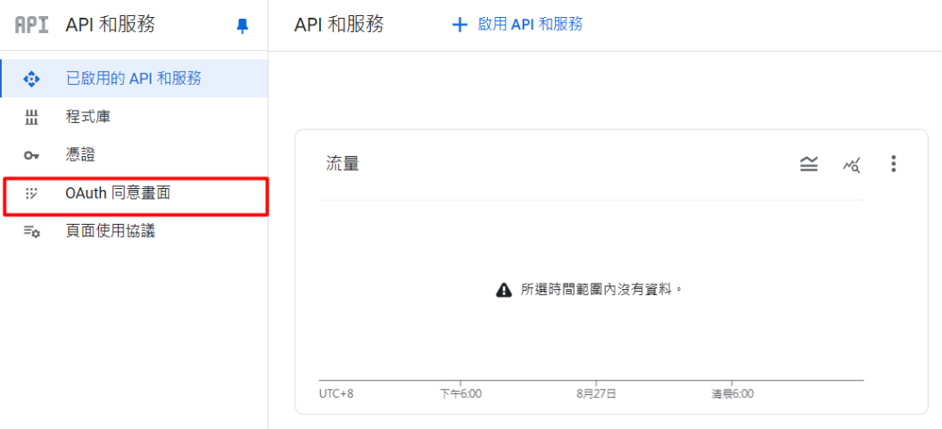Click the 清晨6:00 axis label
Screen dimensions: 942x429
pyautogui.click(x=732, y=394)
